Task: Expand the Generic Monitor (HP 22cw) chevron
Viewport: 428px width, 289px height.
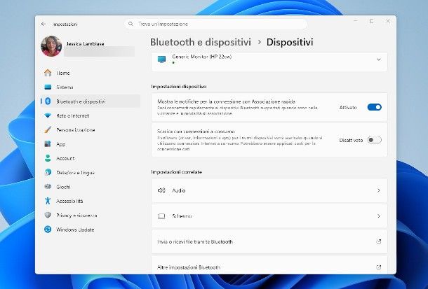Action: 379,59
